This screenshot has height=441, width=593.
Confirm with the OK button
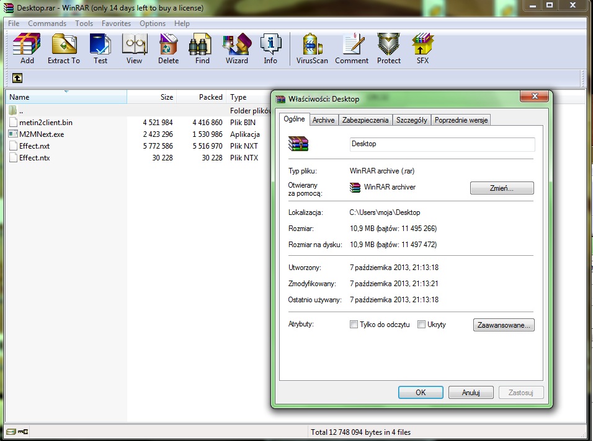(421, 392)
